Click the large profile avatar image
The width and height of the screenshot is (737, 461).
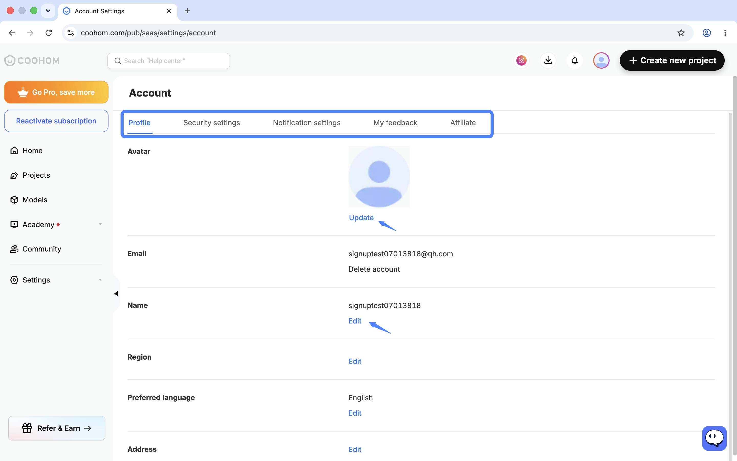(x=379, y=176)
